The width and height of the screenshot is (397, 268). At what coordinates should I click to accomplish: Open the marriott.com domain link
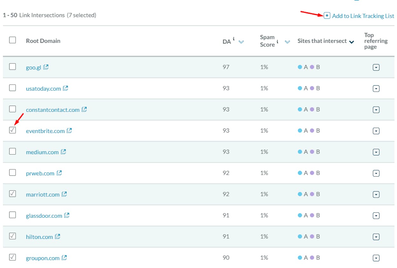[x=43, y=194]
